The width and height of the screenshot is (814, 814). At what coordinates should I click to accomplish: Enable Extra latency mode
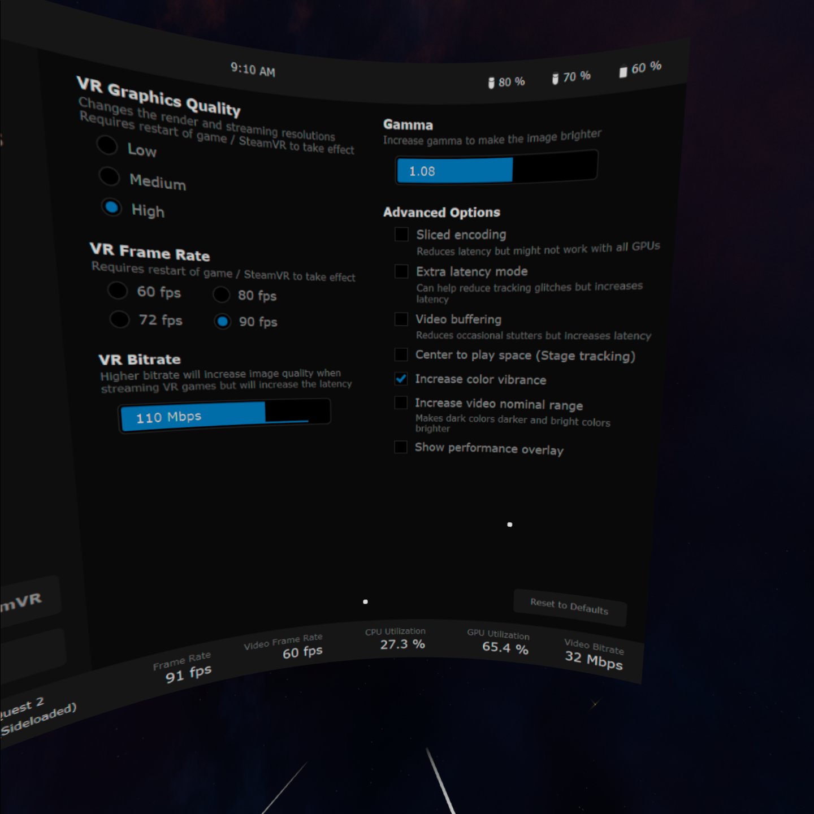click(x=400, y=272)
